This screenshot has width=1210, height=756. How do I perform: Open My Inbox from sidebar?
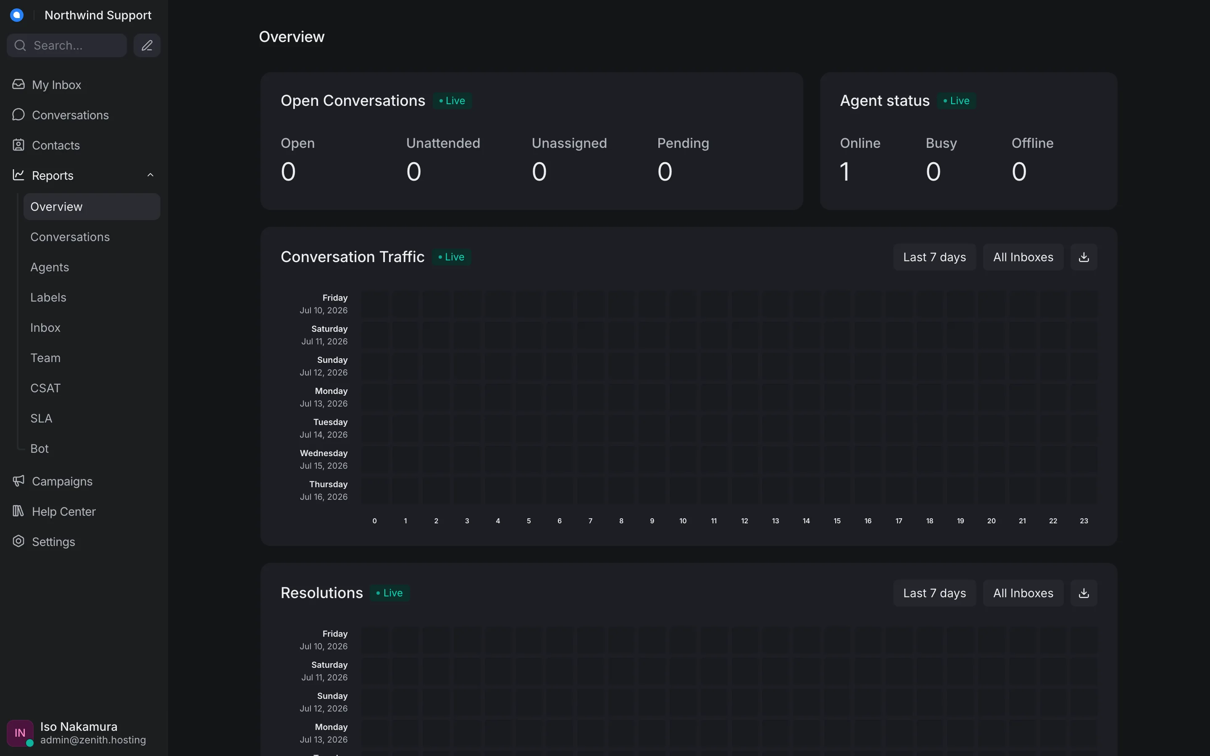pos(84,85)
